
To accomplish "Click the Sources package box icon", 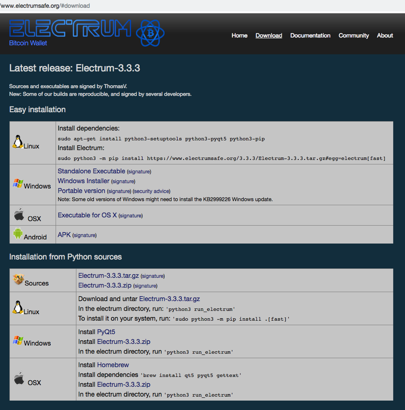I will (x=18, y=279).
